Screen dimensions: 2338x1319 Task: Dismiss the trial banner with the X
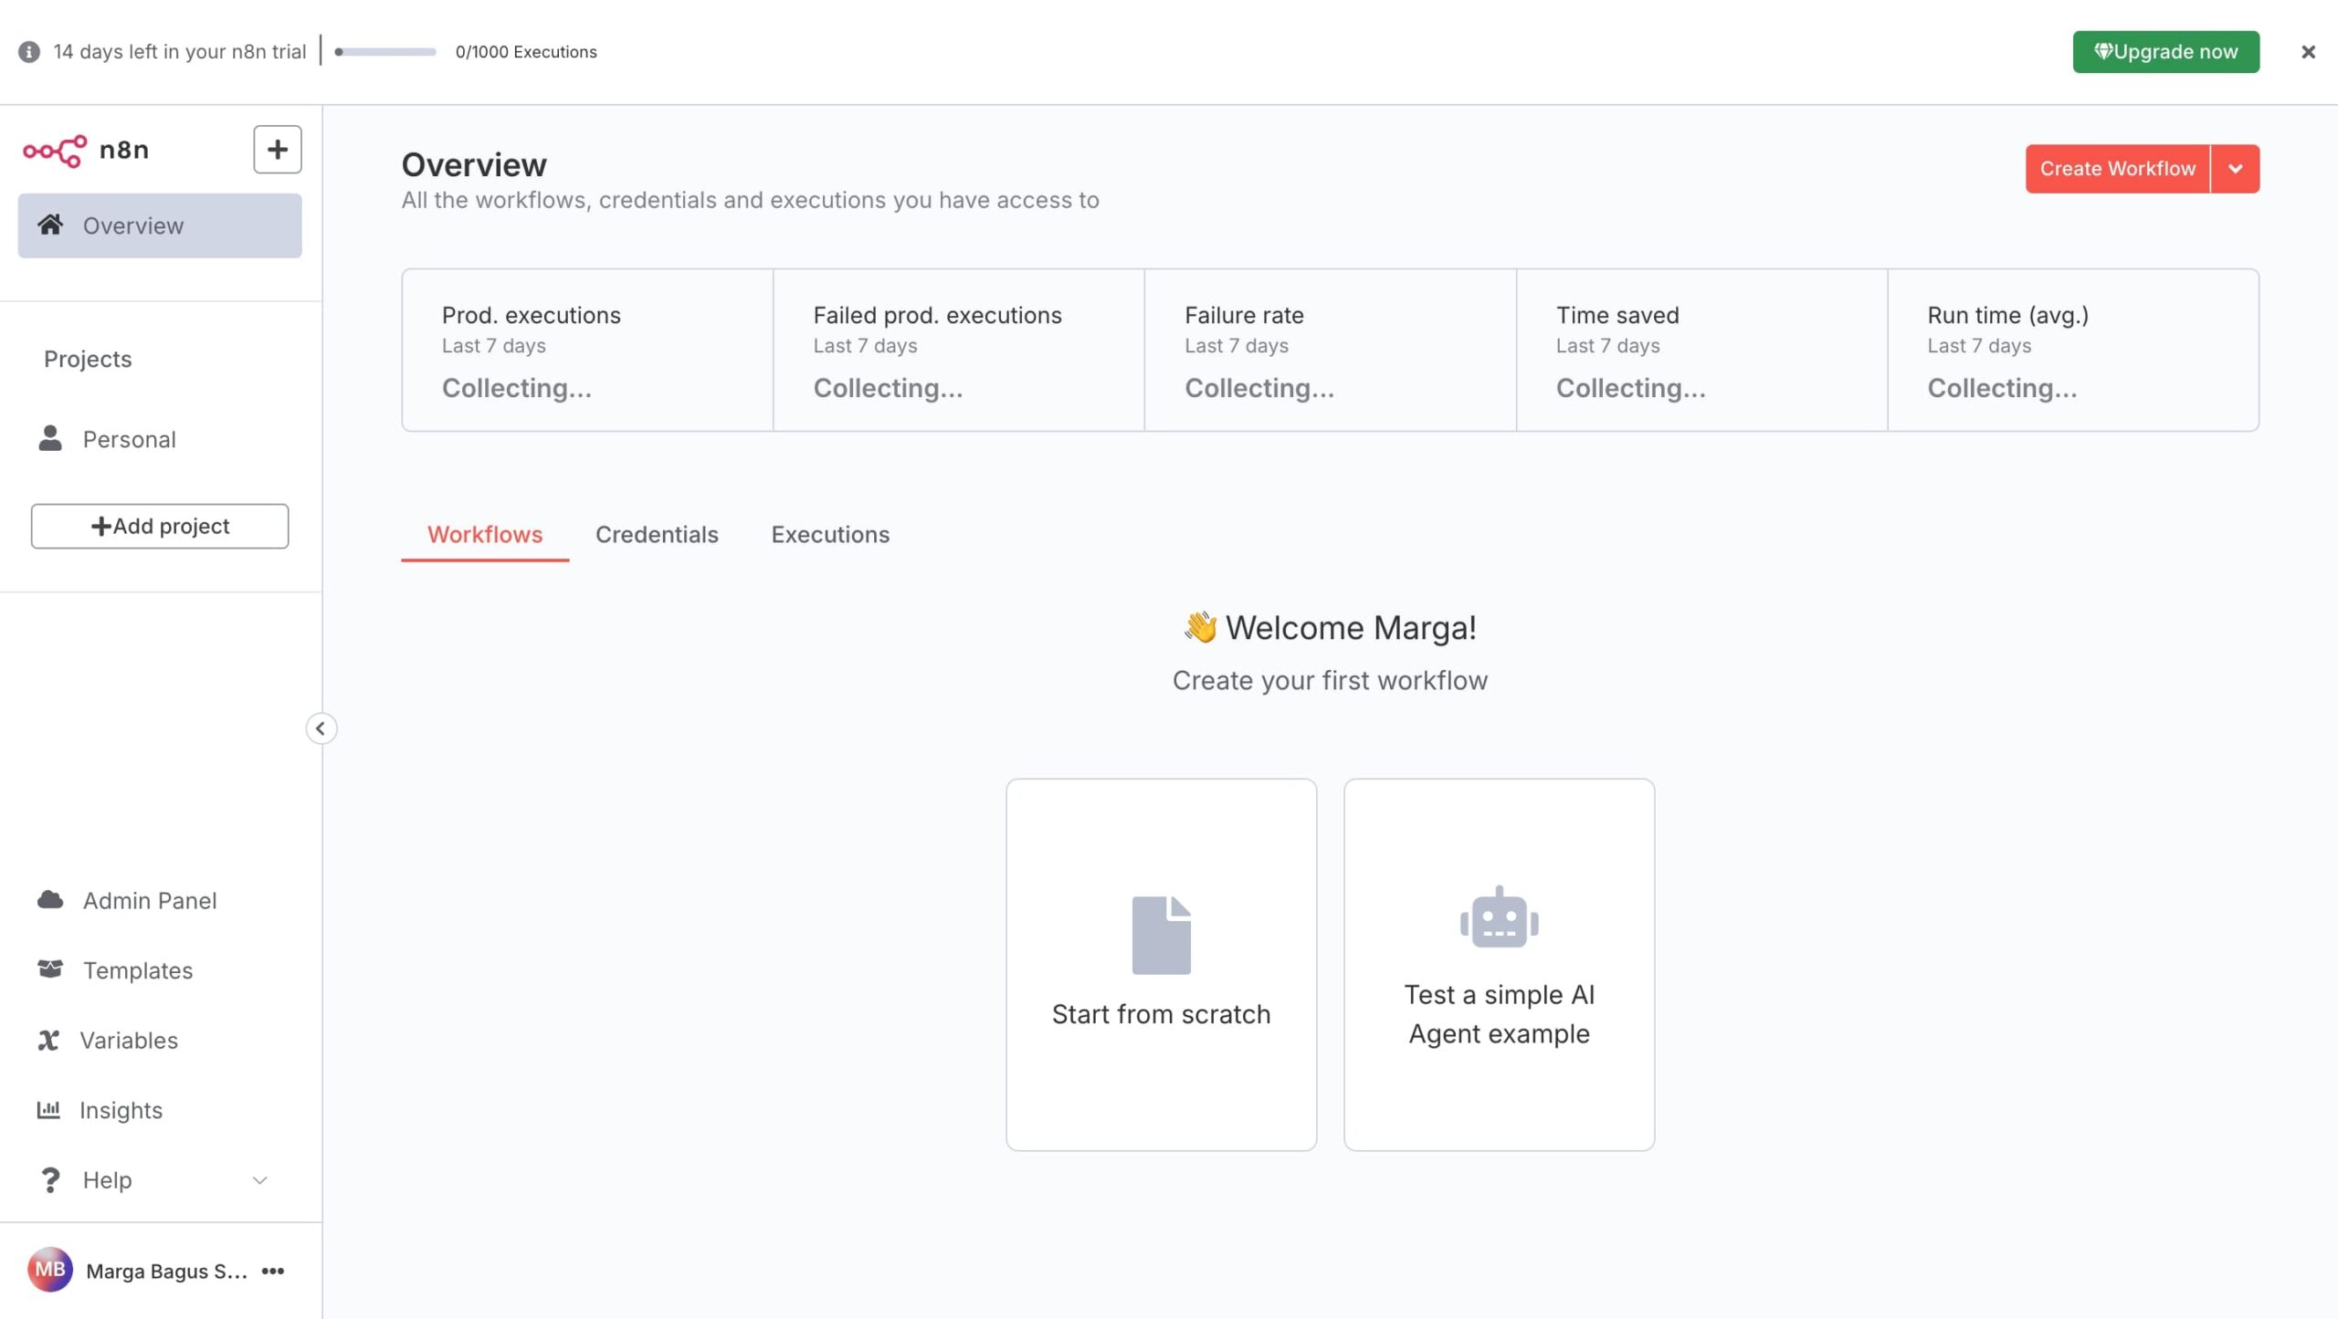[x=2309, y=51]
